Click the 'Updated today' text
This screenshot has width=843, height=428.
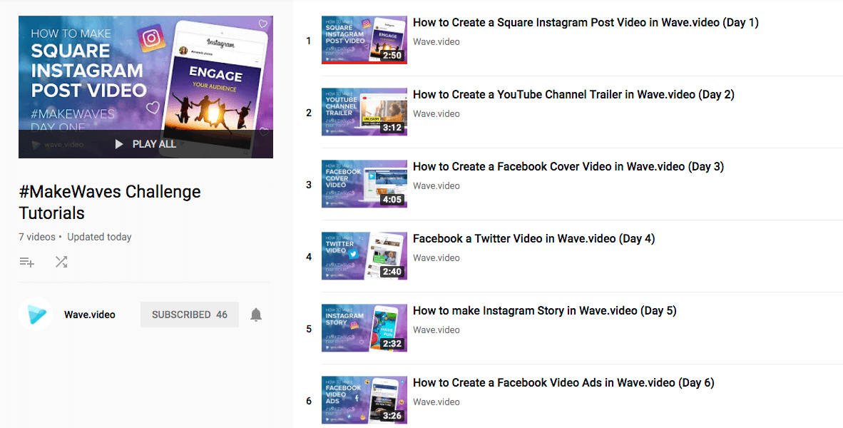pyautogui.click(x=99, y=237)
